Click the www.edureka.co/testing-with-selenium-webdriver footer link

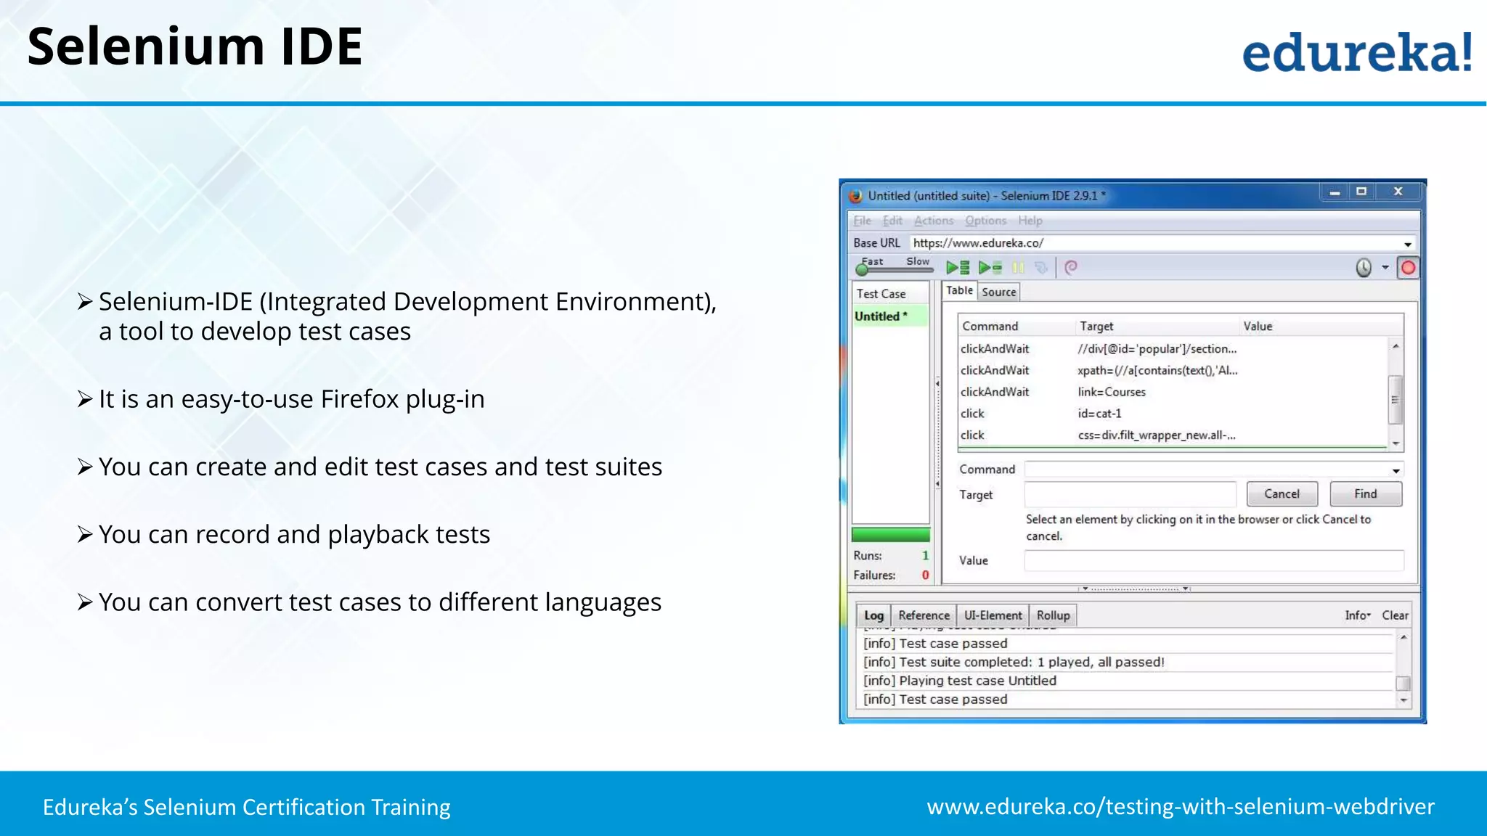[1181, 807]
